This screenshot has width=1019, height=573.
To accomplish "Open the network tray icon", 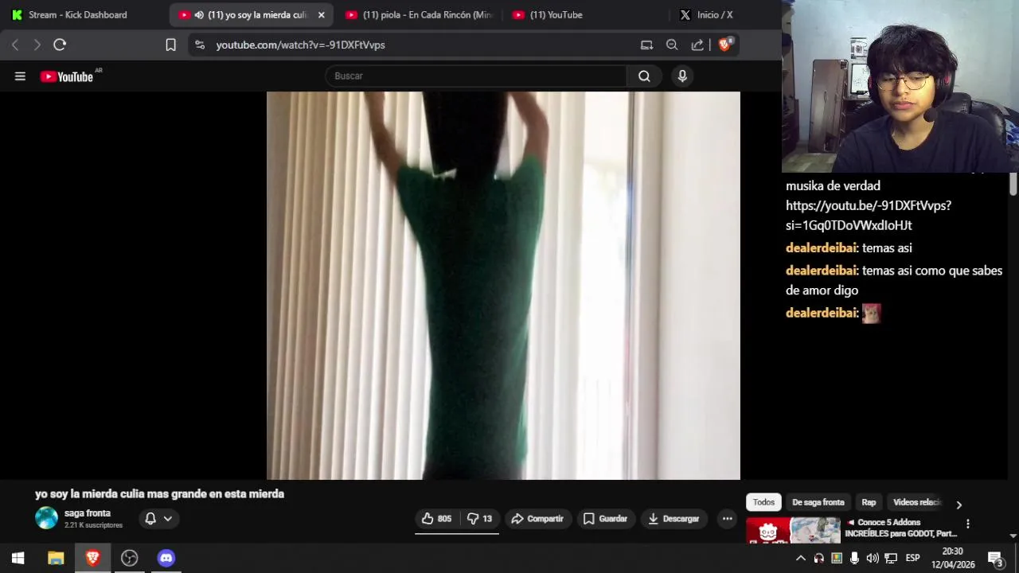I will click(x=891, y=559).
